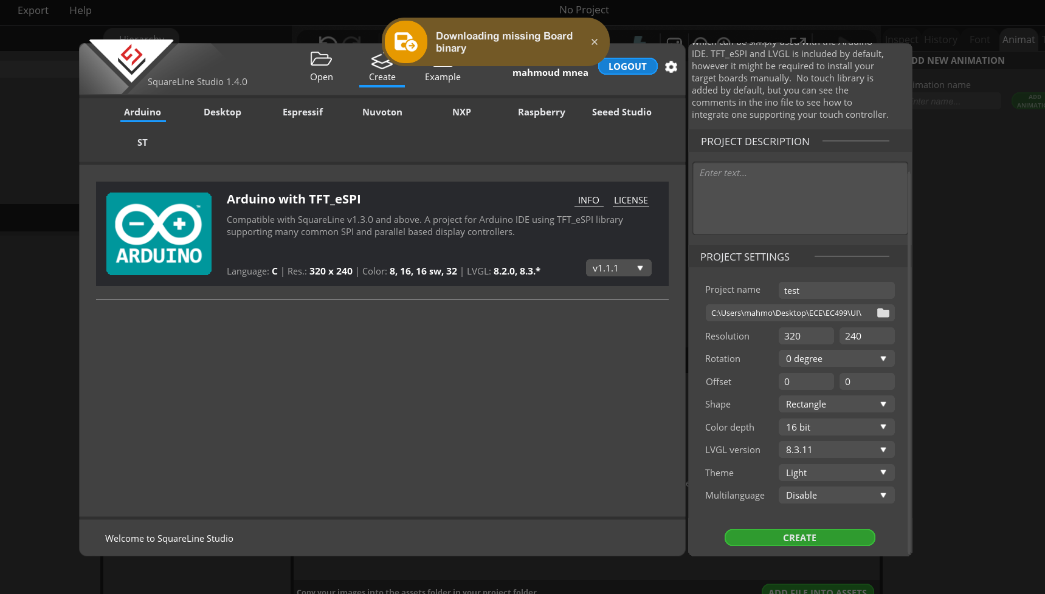Open the Example section
Image resolution: width=1045 pixels, height=594 pixels.
[x=443, y=77]
